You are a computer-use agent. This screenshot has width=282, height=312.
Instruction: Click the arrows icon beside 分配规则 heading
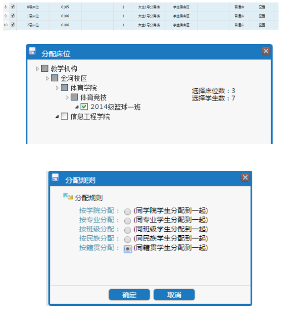(68, 197)
